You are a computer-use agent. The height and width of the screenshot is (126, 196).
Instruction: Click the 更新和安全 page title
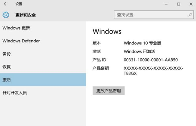[25, 15]
